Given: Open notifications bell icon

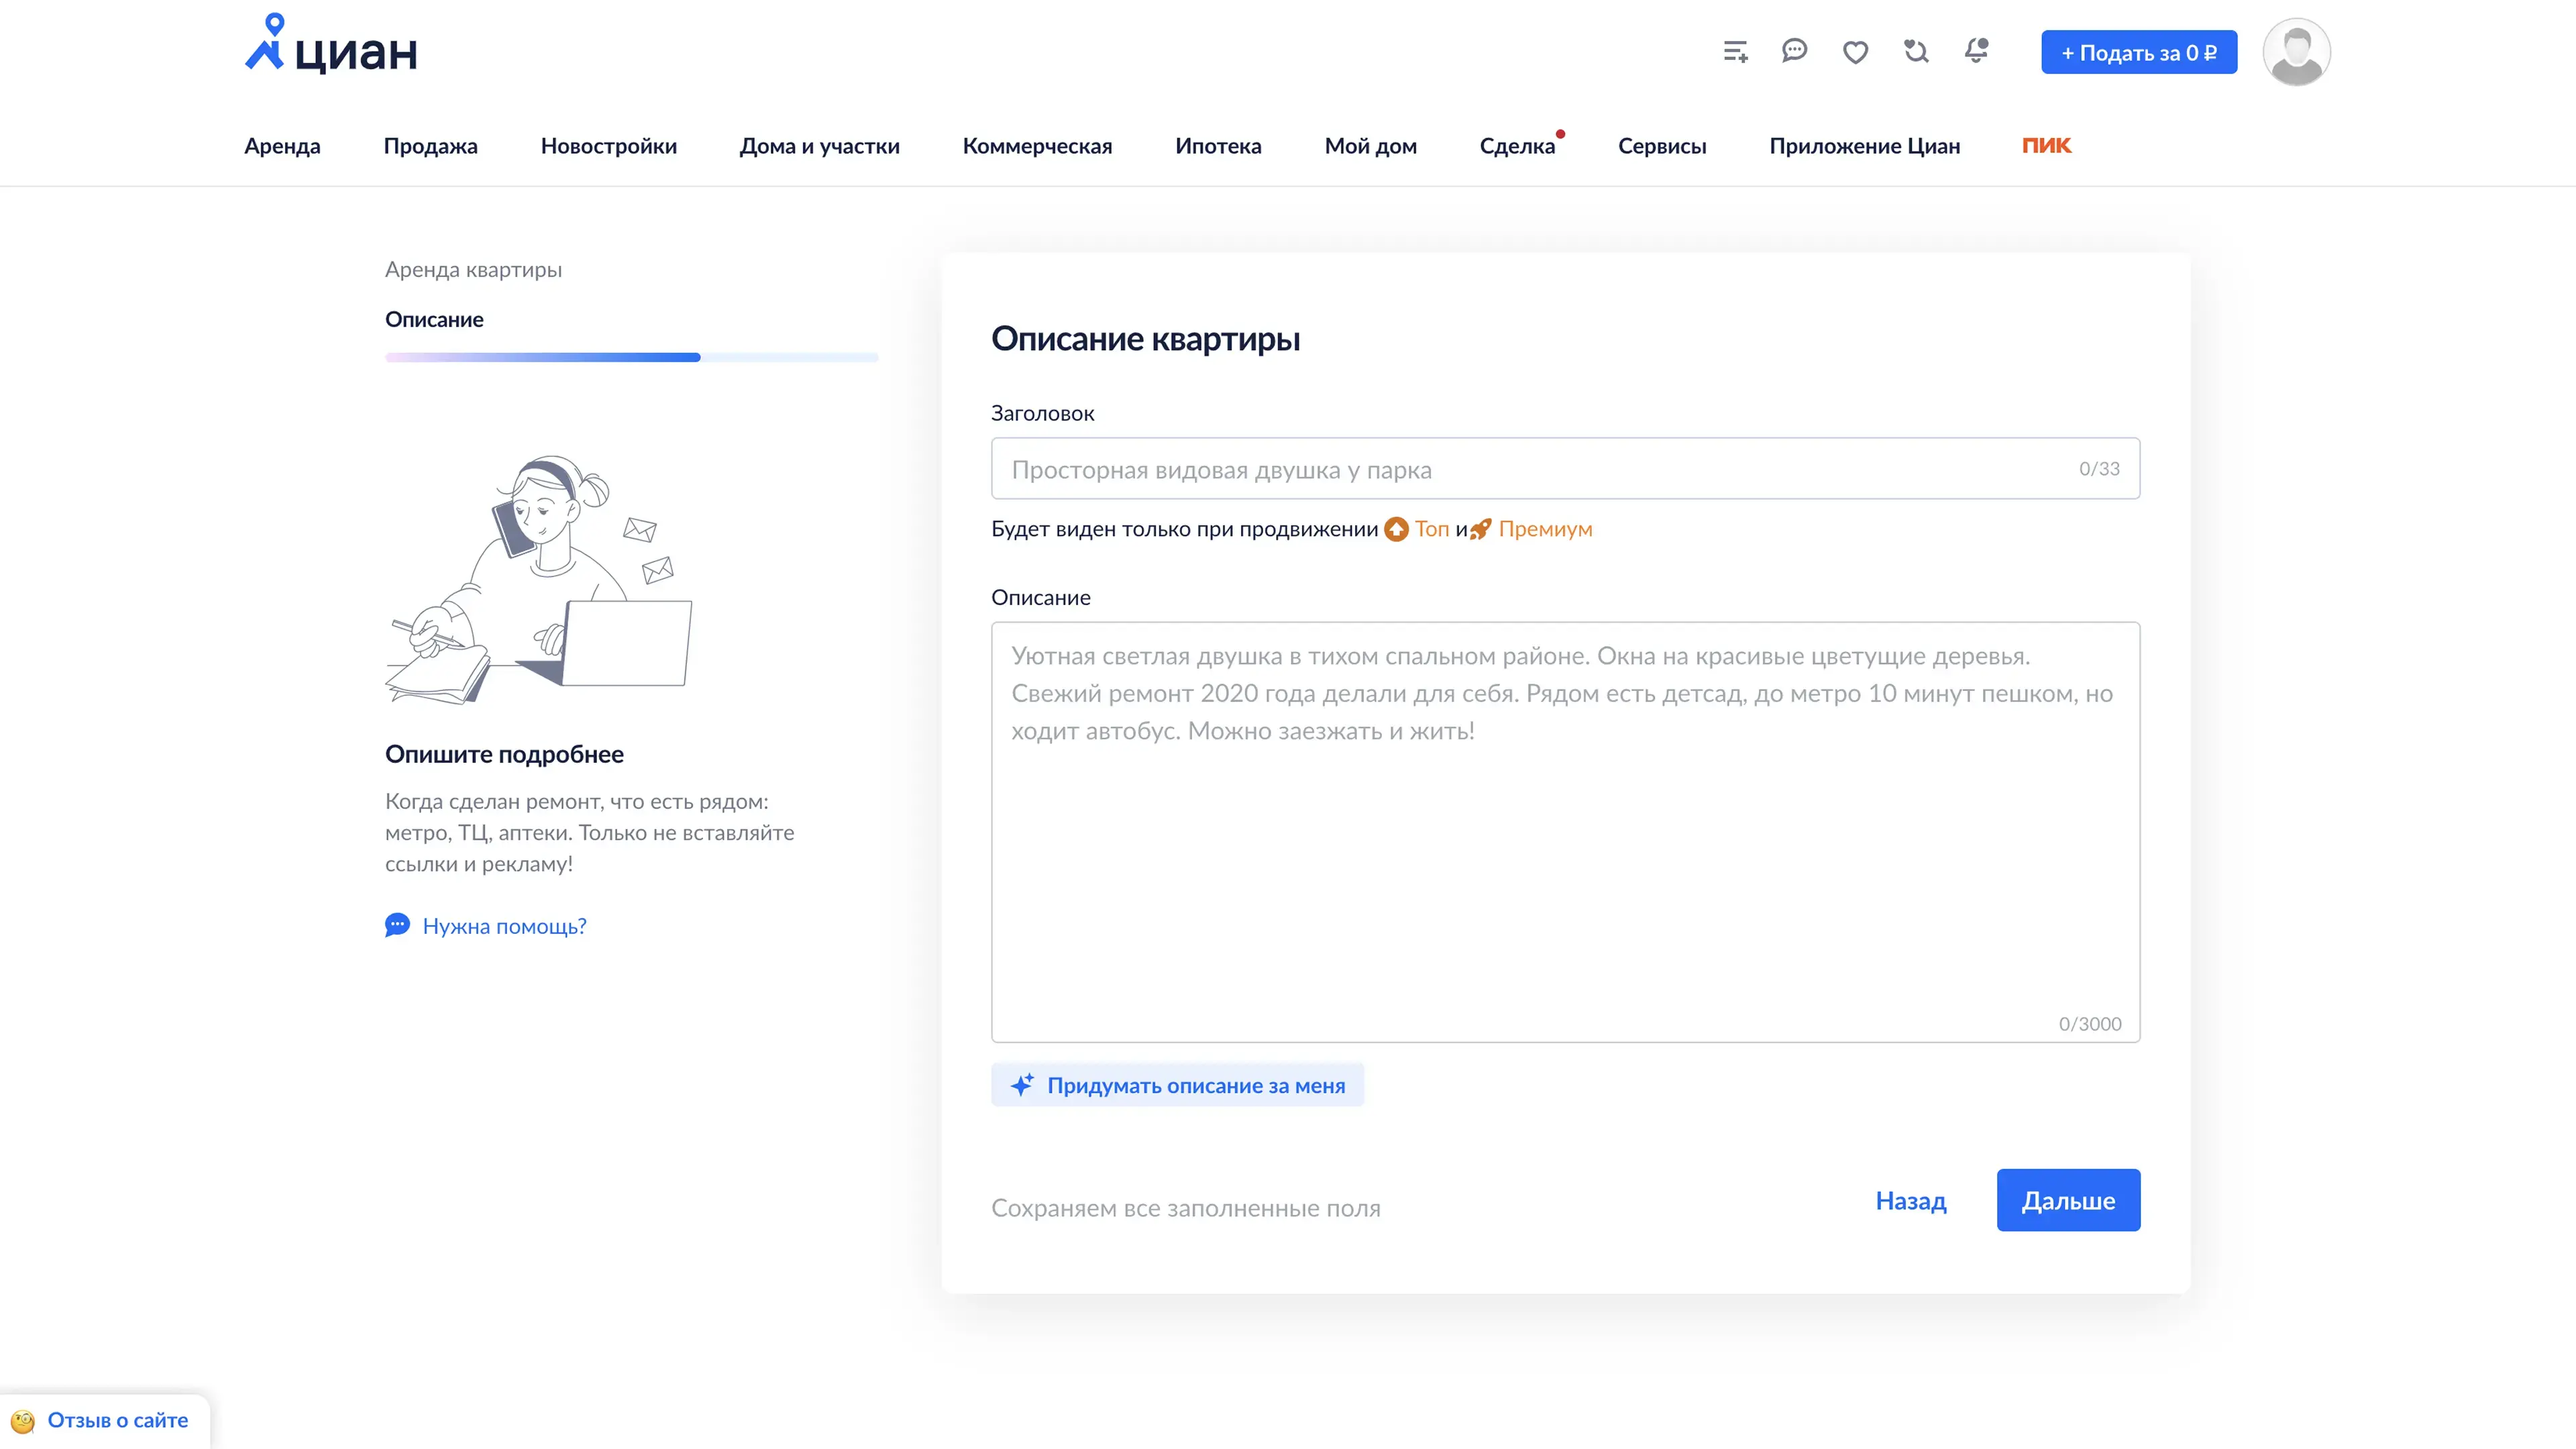Looking at the screenshot, I should (1976, 51).
